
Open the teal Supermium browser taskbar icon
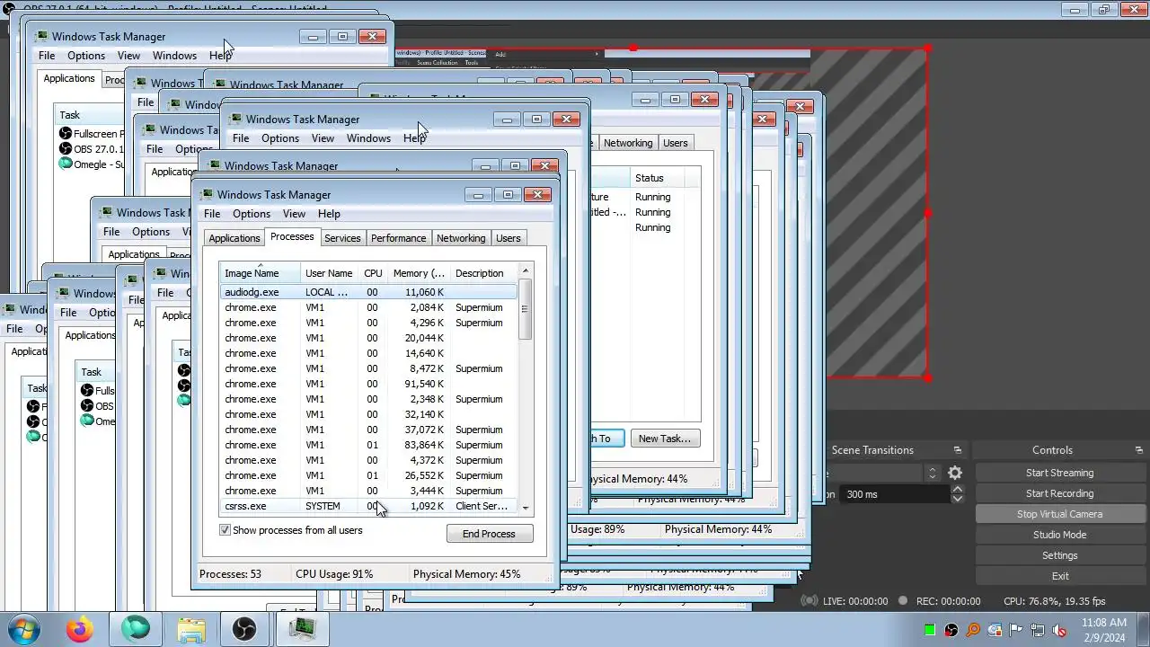(x=136, y=629)
